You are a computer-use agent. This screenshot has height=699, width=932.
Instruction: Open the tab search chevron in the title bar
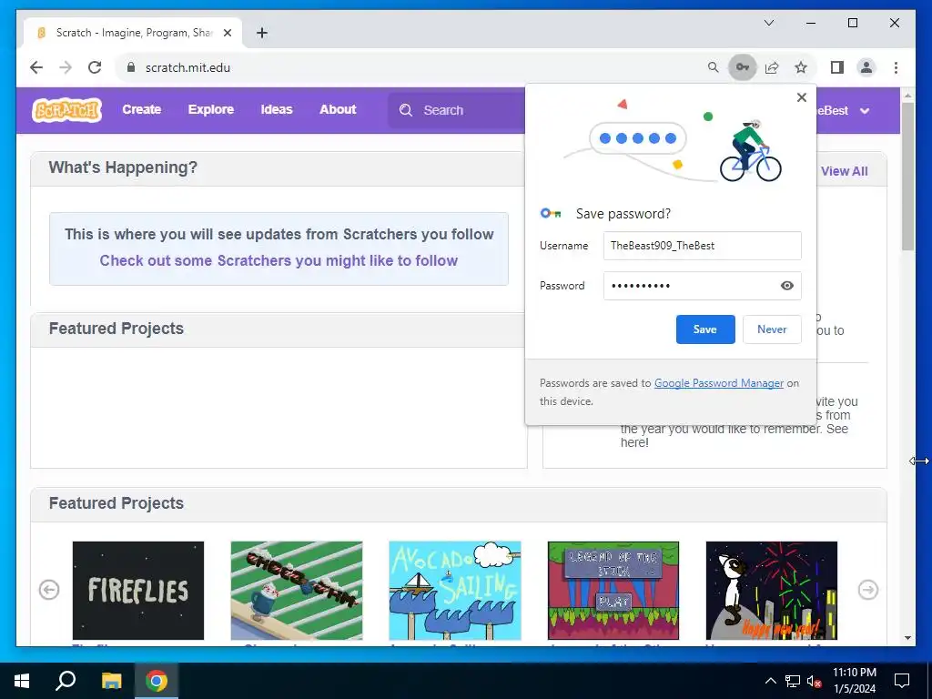[x=769, y=23]
